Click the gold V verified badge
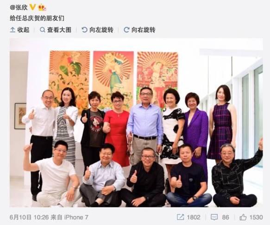270x225 pixels. pos(32,7)
